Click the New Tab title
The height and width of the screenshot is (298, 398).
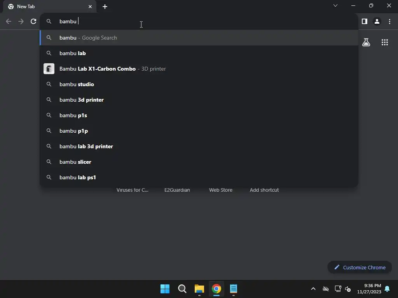26,7
